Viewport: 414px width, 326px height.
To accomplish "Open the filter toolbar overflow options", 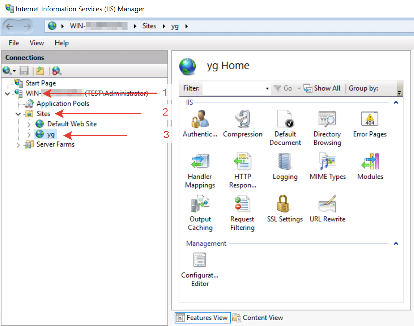I will pyautogui.click(x=399, y=93).
